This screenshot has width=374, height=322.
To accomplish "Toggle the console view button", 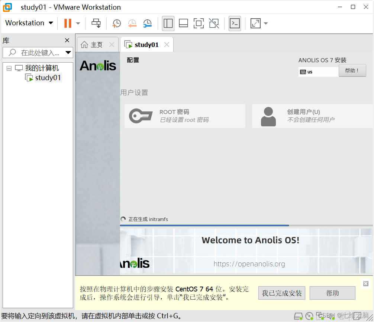I will click(235, 23).
